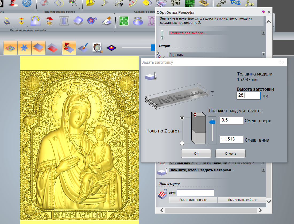Toggle the blue flower view button
Viewport: 294px width, 224px height.
24,48
